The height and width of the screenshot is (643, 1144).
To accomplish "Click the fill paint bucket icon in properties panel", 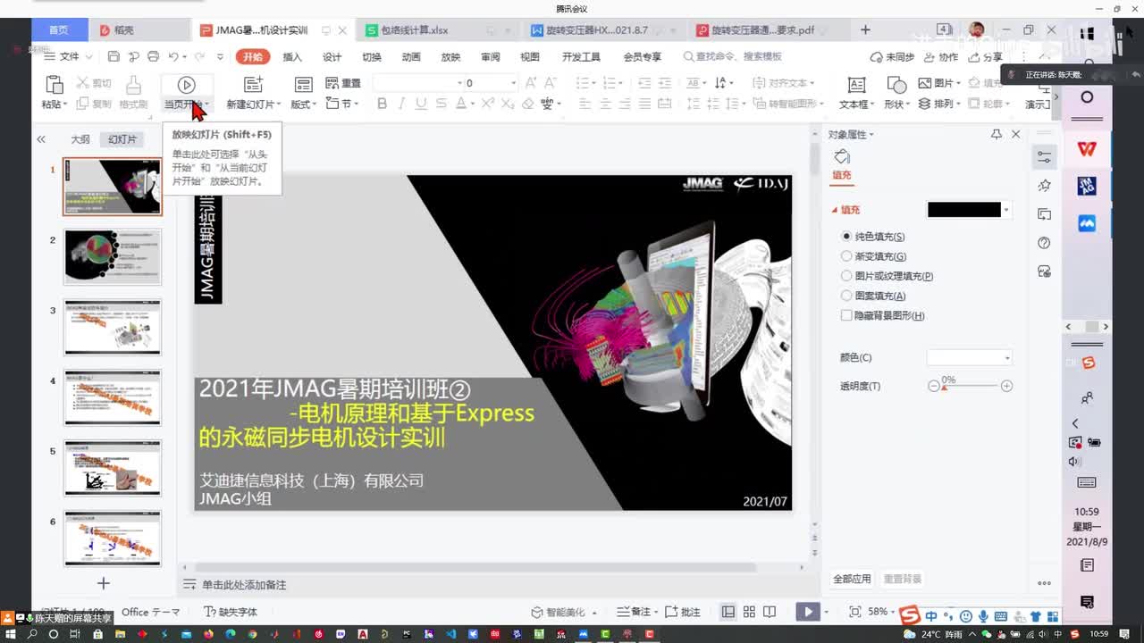I will coord(842,157).
